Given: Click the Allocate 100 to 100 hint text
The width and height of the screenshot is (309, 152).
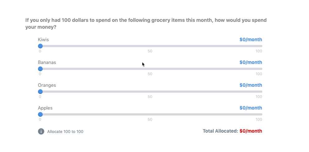Looking at the screenshot, I should click(x=65, y=132).
